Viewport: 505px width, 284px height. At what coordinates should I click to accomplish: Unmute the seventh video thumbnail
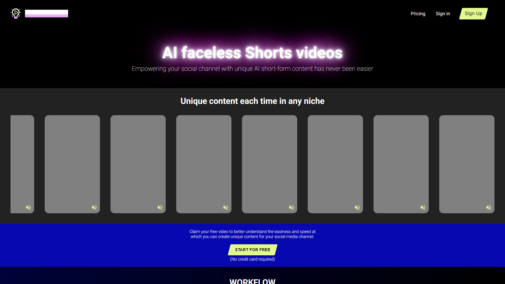click(x=423, y=207)
